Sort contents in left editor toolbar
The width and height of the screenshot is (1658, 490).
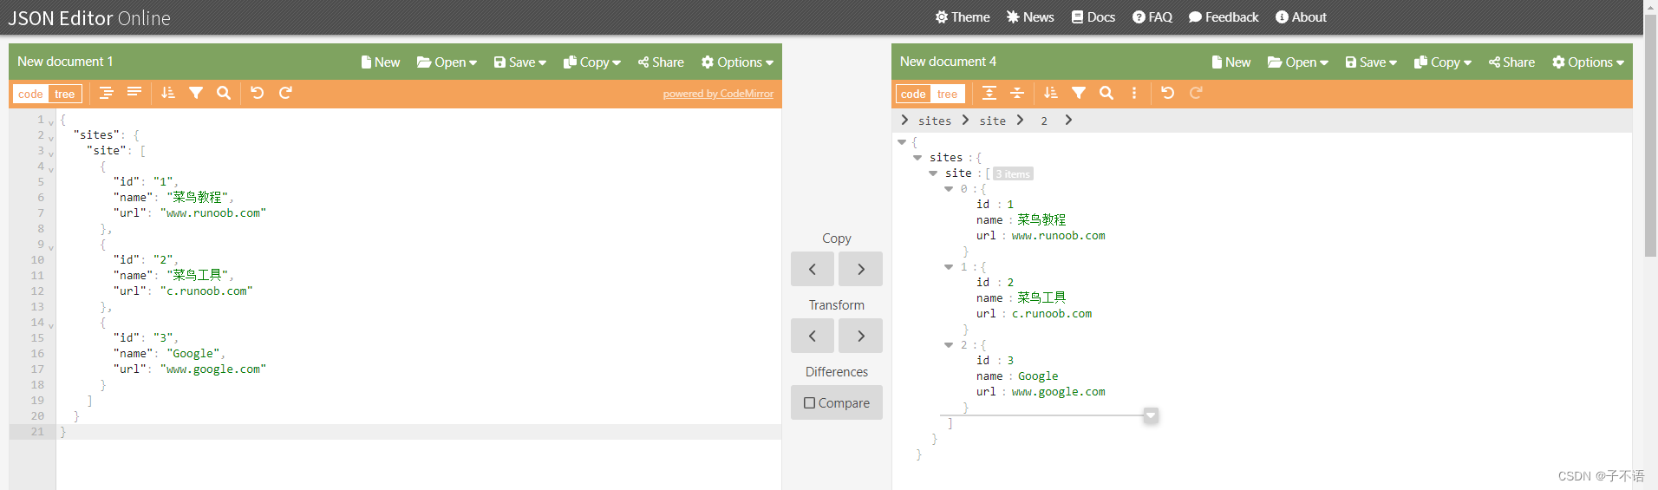point(168,93)
